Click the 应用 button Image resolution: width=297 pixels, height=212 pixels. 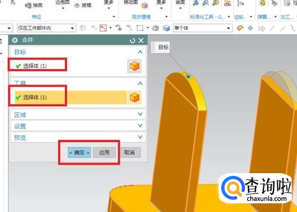tap(104, 153)
